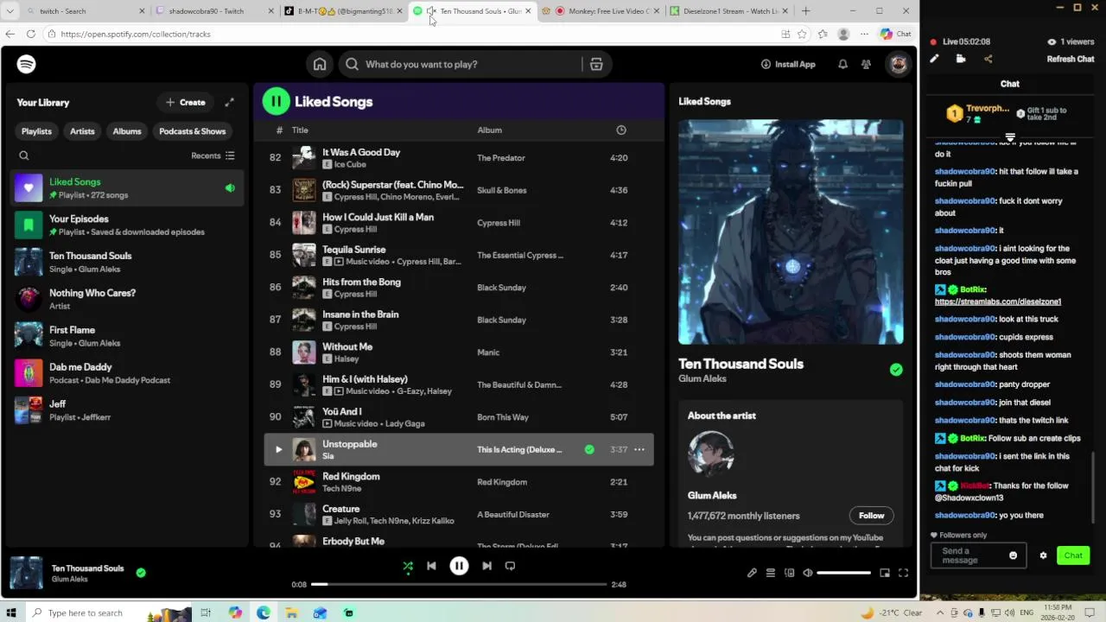
Task: Filter the library by Artists
Action: pos(82,131)
